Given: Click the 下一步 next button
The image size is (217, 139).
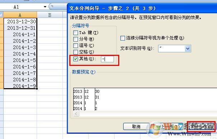Looking at the screenshot, I should point(201,126).
